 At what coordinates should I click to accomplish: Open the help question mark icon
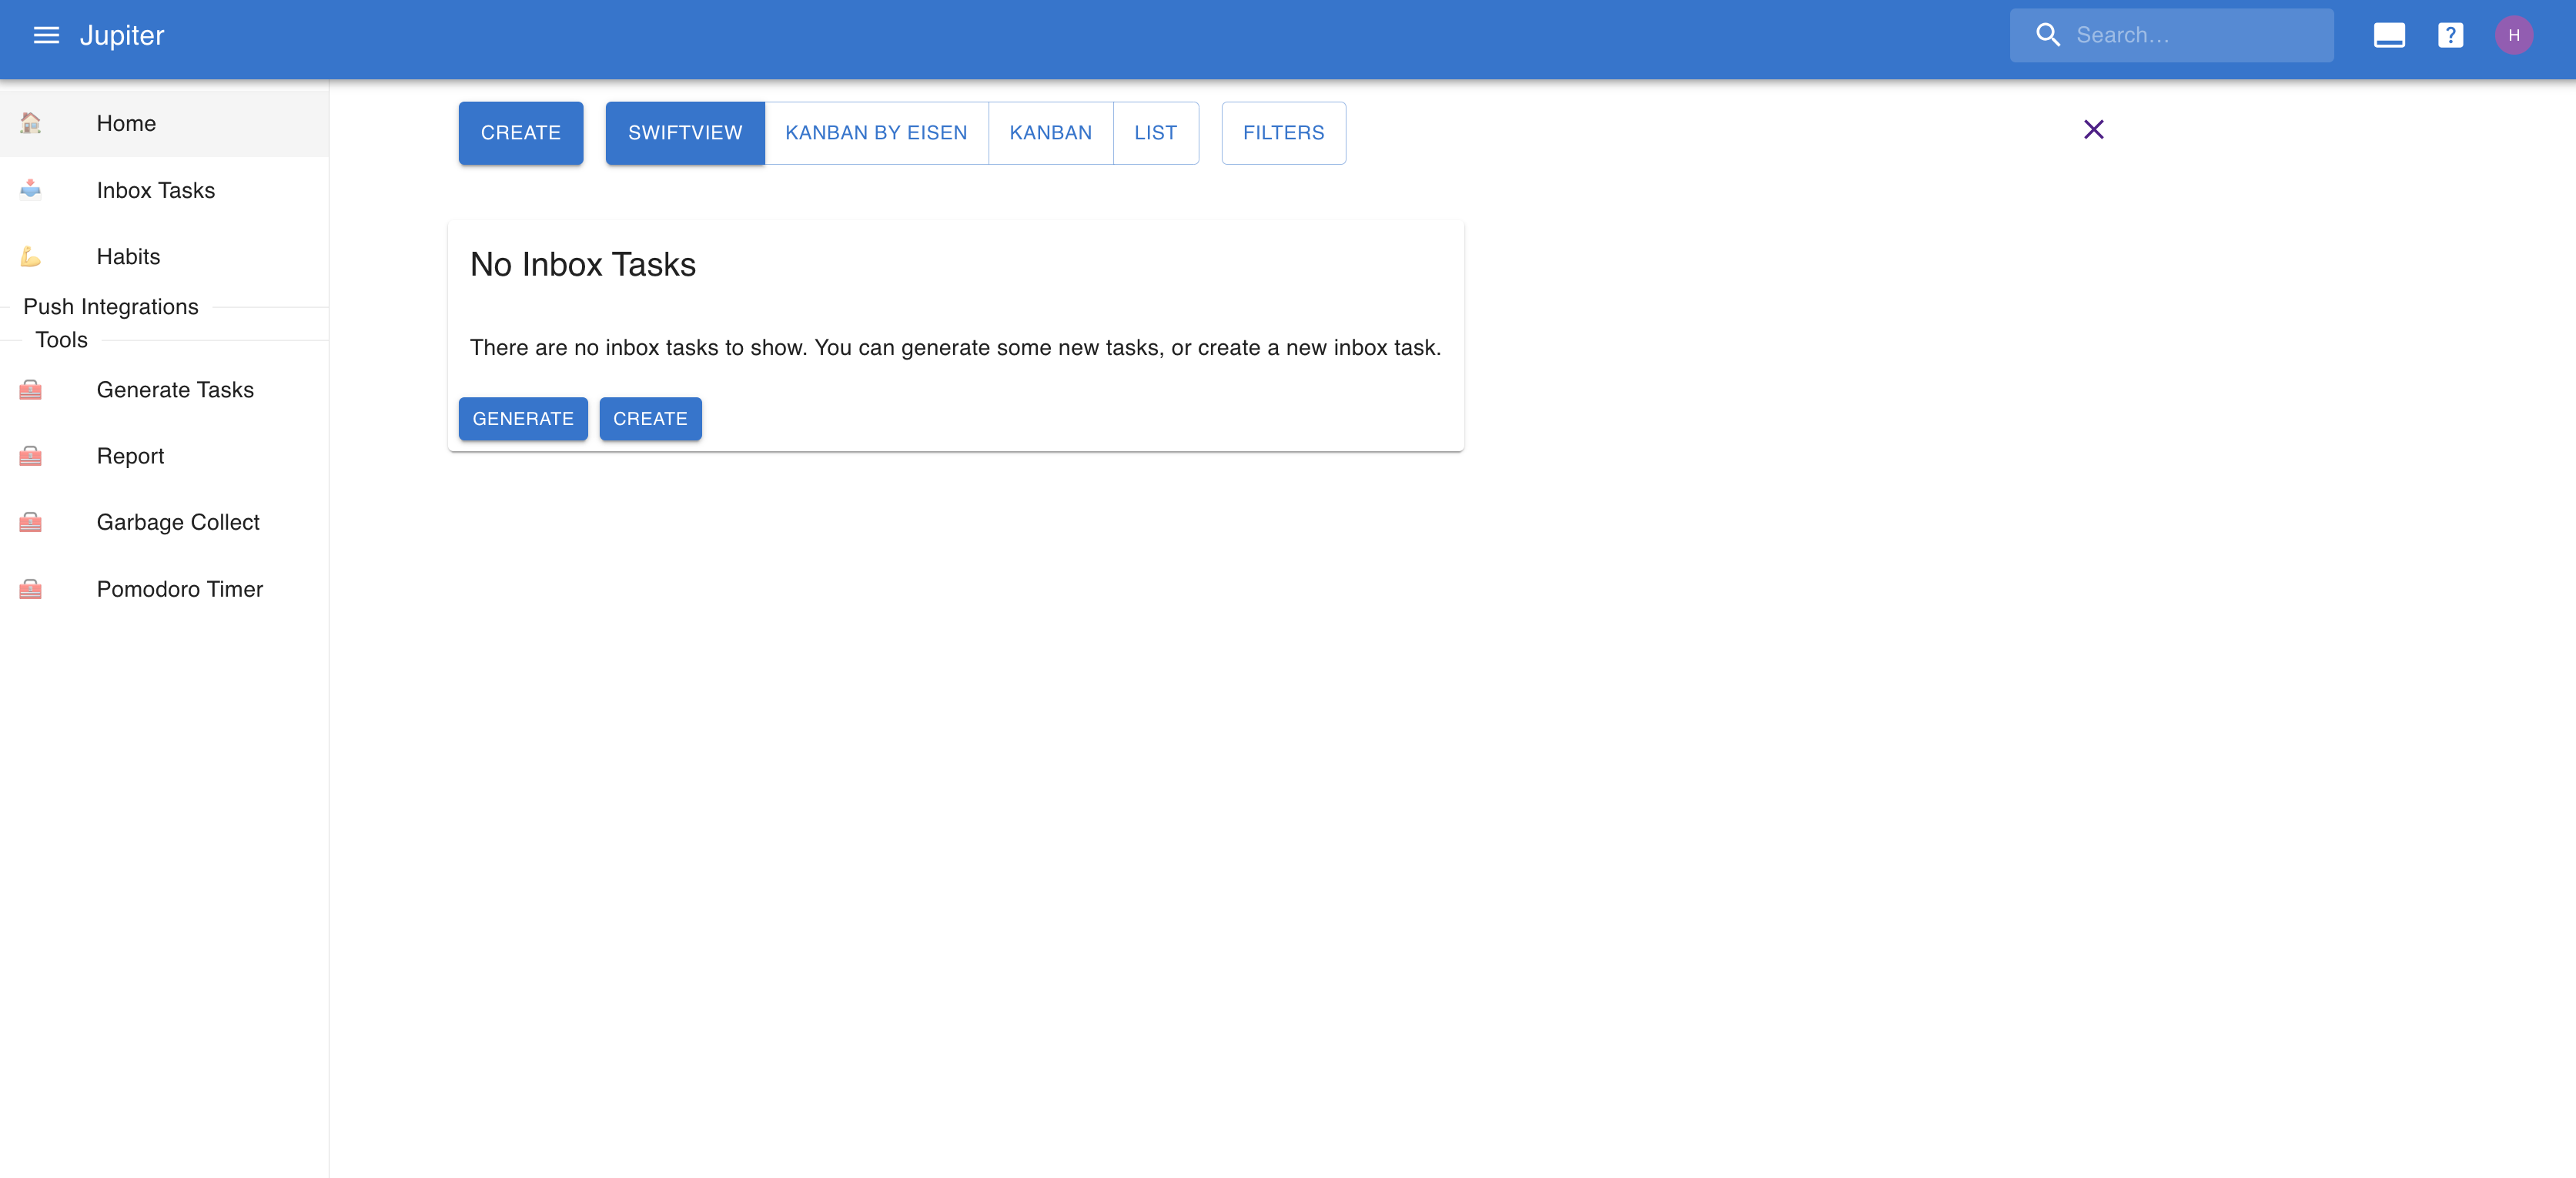click(x=2450, y=35)
